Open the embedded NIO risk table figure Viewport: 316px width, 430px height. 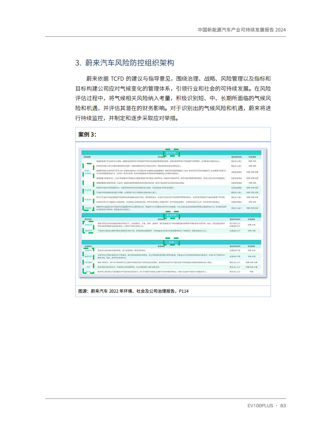173,213
